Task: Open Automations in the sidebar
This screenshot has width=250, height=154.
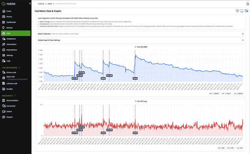Action: click(11, 44)
